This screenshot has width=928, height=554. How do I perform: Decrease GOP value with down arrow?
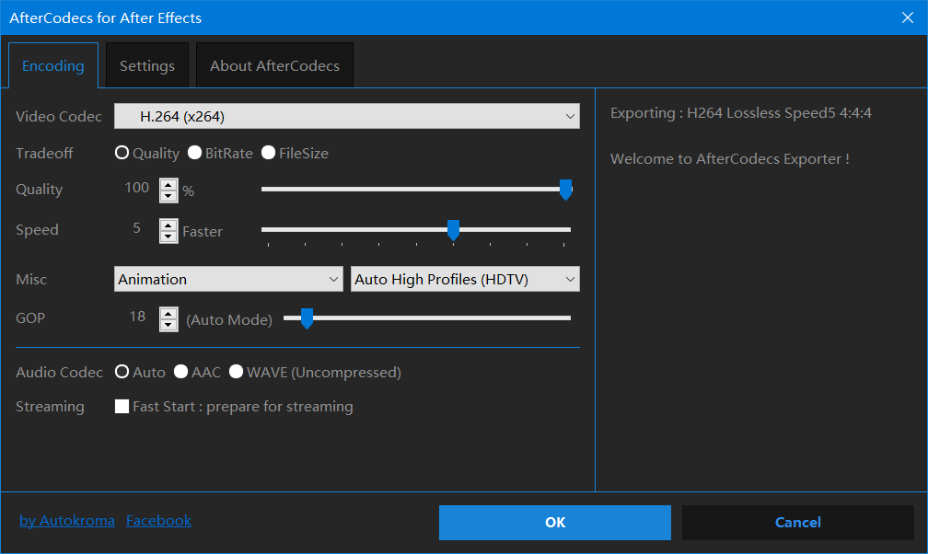tap(168, 326)
